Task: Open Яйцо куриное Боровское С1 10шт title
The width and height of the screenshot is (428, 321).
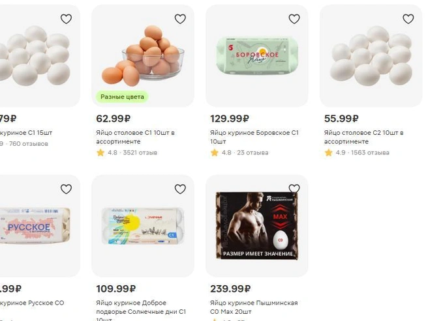Action: pos(254,137)
